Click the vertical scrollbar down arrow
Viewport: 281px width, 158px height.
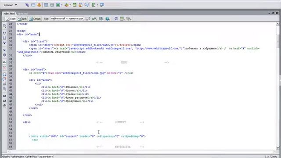click(277, 148)
